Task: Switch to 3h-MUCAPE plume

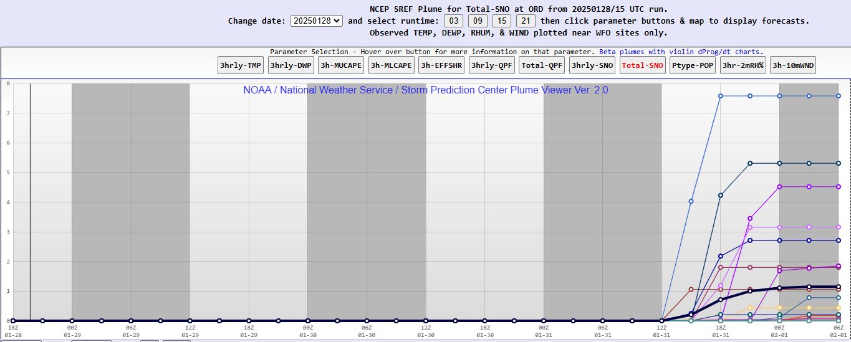Action: (342, 65)
